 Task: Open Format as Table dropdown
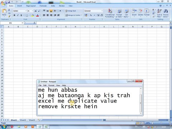point(119,13)
